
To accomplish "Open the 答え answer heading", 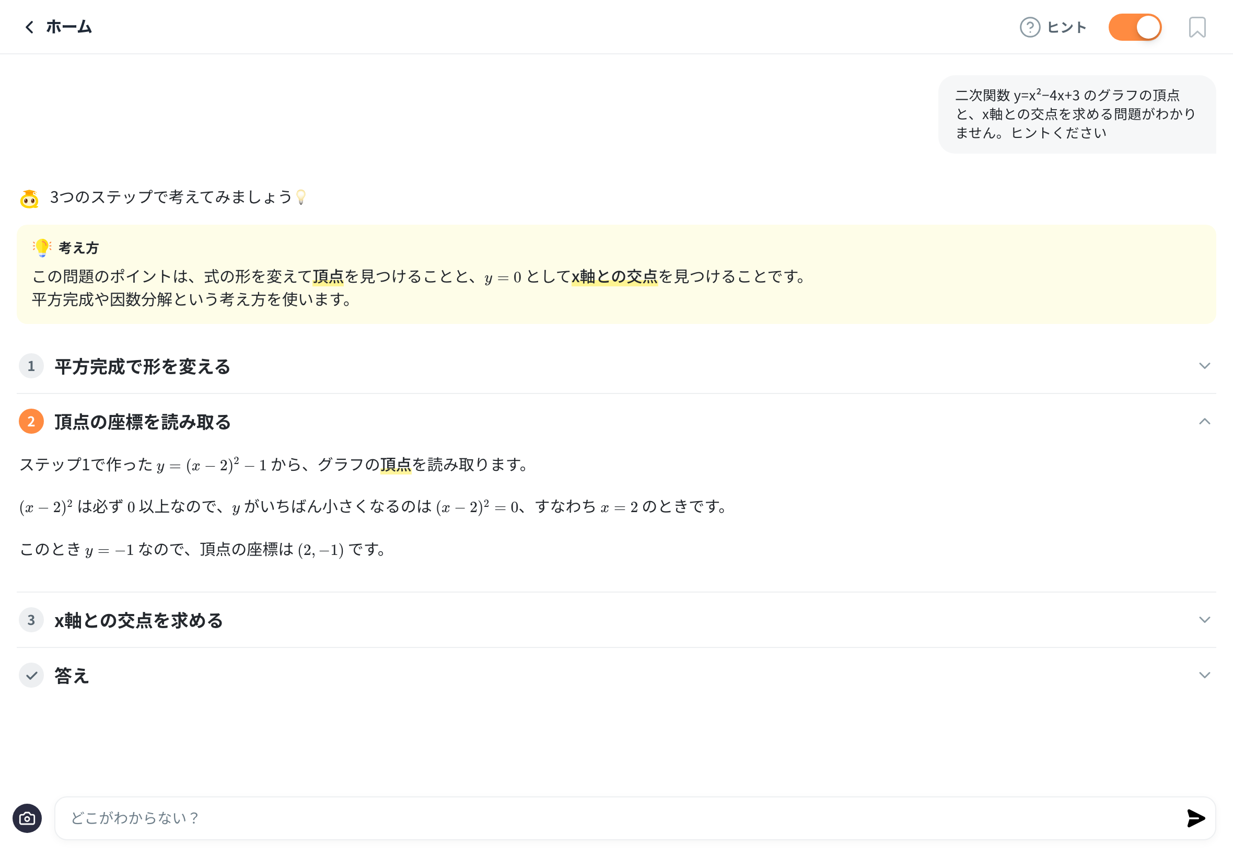I will point(72,676).
